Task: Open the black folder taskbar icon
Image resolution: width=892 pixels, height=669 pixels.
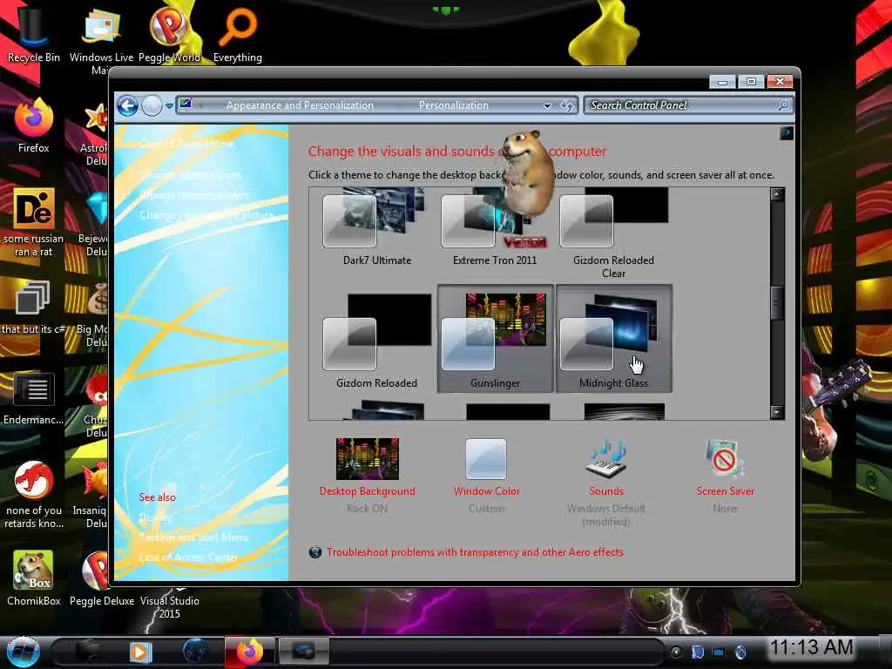Action: coord(87,651)
